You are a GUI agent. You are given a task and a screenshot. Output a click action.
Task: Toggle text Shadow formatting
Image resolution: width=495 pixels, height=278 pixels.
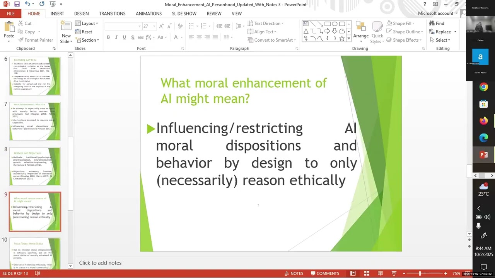[x=133, y=37]
